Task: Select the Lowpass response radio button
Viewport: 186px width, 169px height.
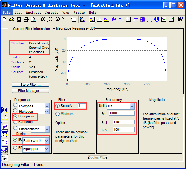Action: (15, 105)
